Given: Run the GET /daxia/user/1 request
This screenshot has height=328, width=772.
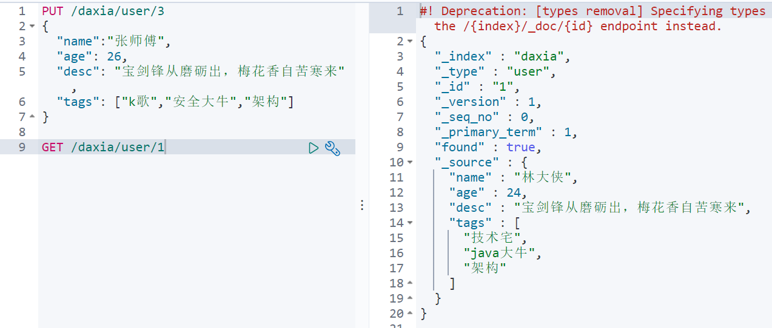Looking at the screenshot, I should [314, 148].
